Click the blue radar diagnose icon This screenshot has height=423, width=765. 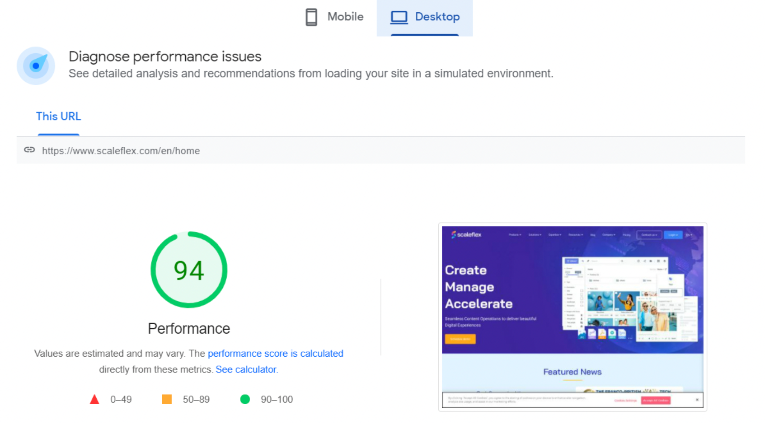36,66
